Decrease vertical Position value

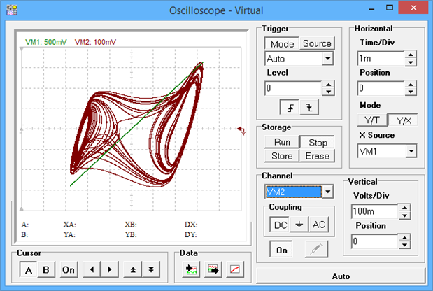click(404, 245)
